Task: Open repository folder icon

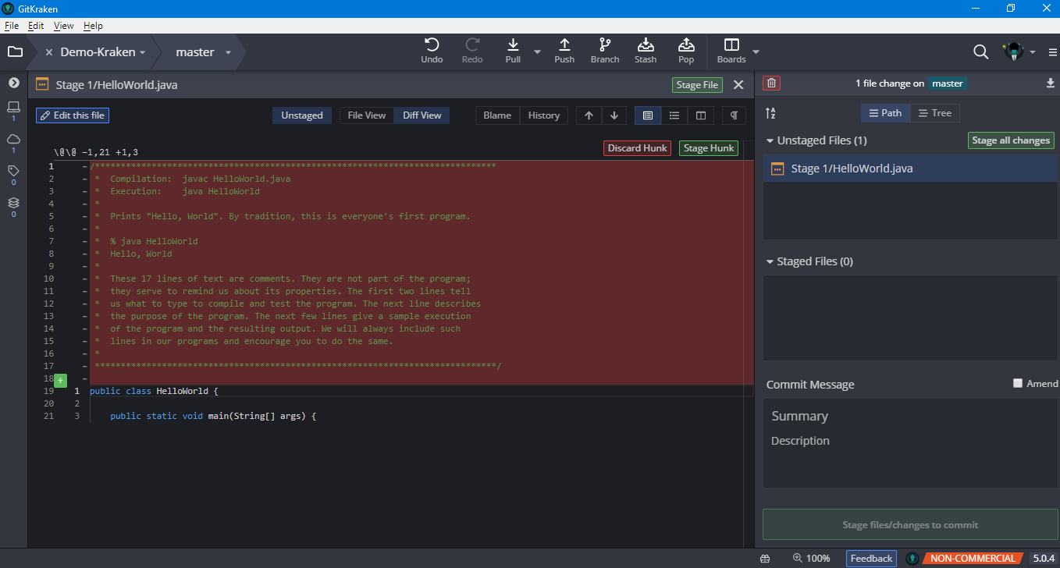Action: [x=15, y=52]
